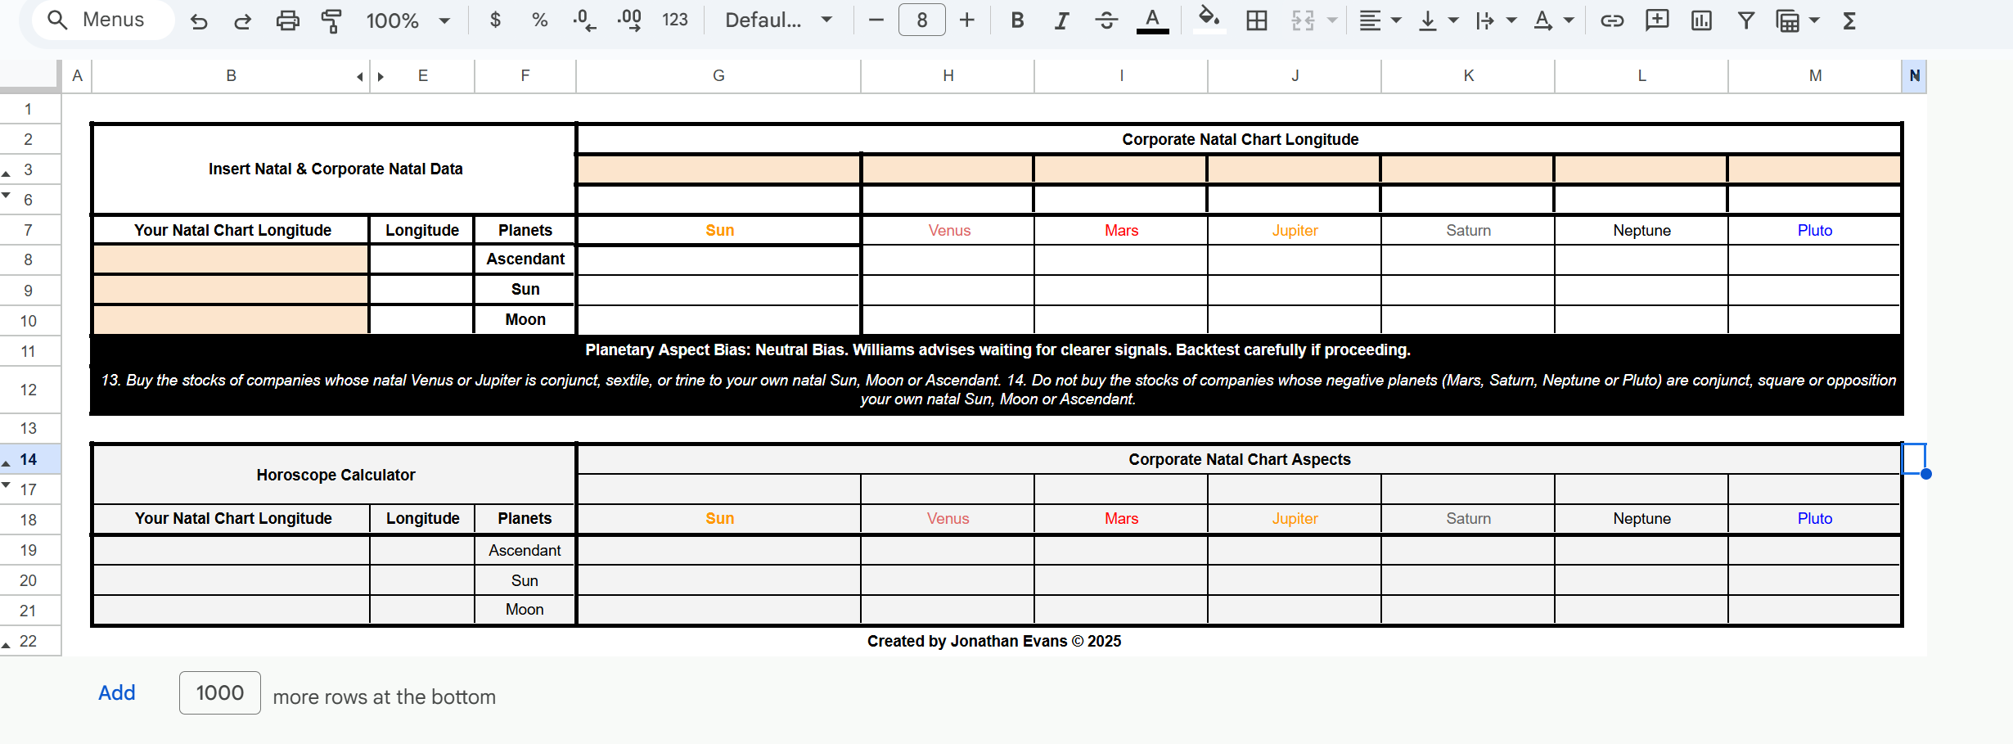The height and width of the screenshot is (744, 2013).
Task: Increase font size with plus button
Action: (966, 20)
